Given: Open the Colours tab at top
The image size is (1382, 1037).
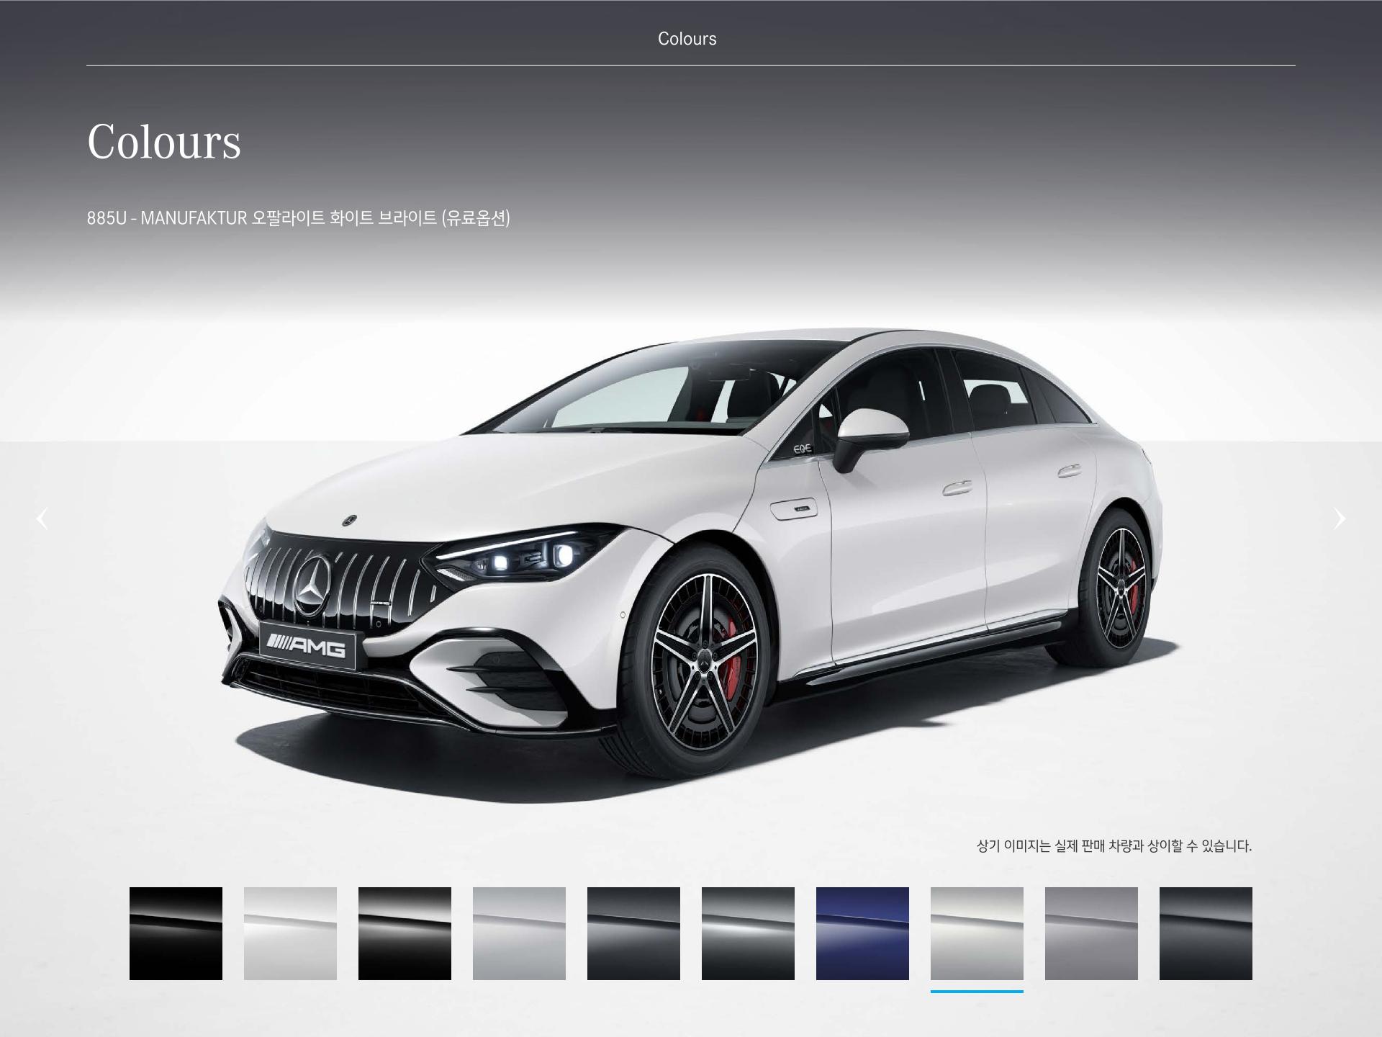Looking at the screenshot, I should click(x=687, y=39).
